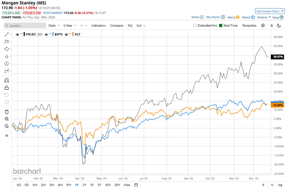
Task: Enable the magnet snap tool
Action: [6, 80]
